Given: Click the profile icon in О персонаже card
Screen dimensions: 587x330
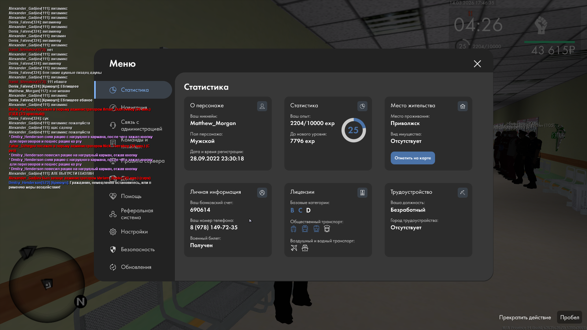Looking at the screenshot, I should pyautogui.click(x=262, y=106).
